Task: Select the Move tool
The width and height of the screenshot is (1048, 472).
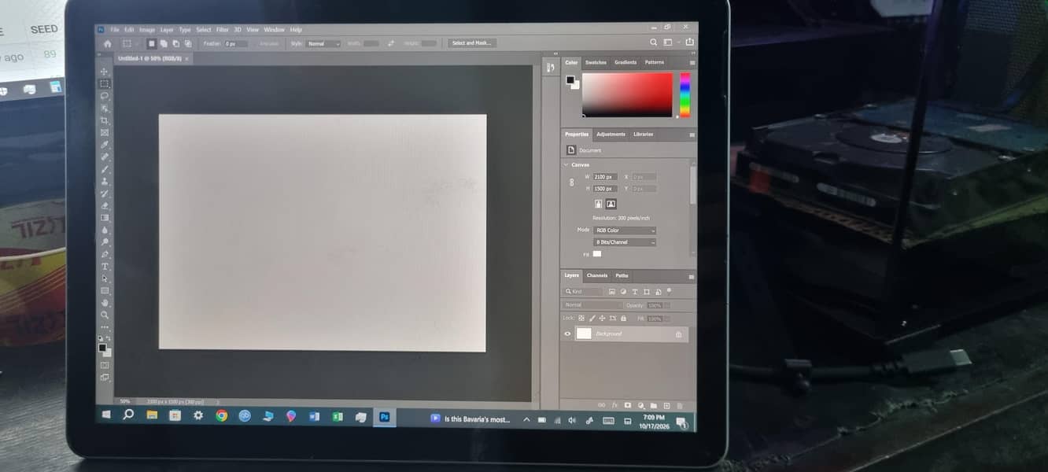Action: 104,72
